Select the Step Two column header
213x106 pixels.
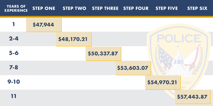(75, 8)
